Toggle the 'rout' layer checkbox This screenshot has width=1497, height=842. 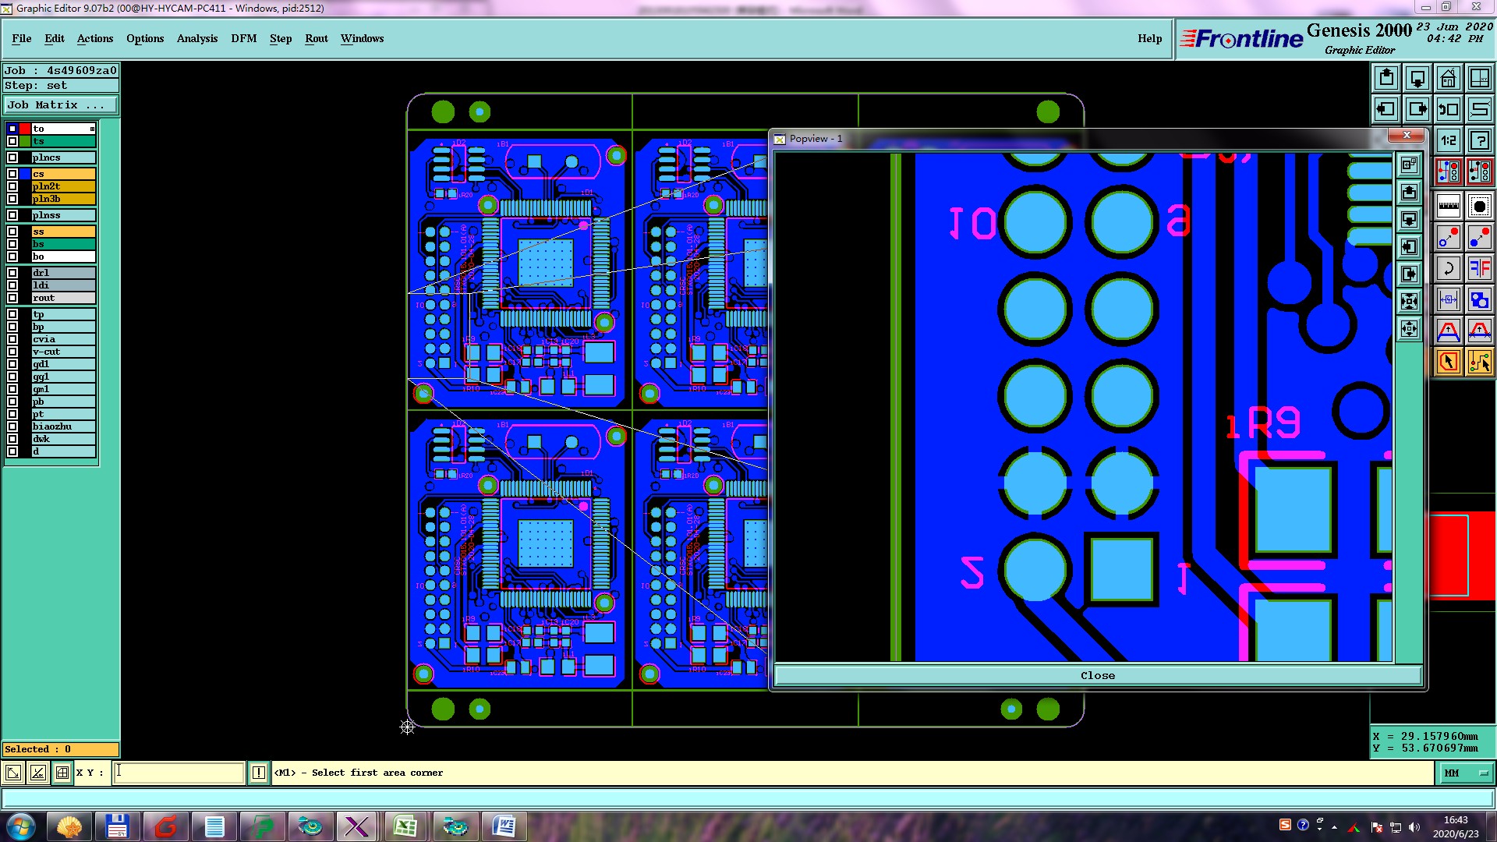point(12,298)
